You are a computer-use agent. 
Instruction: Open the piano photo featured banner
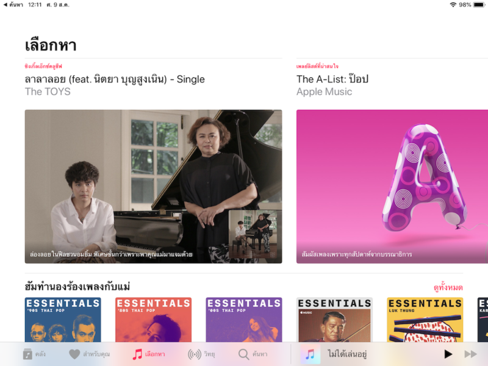[154, 187]
